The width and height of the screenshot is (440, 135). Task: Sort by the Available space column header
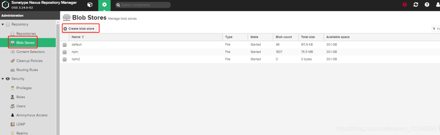coord(382,37)
